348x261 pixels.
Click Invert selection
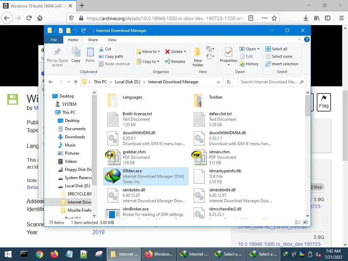pyautogui.click(x=282, y=64)
